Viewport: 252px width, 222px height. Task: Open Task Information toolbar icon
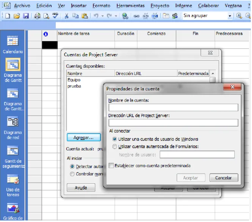pyautogui.click(x=166, y=16)
